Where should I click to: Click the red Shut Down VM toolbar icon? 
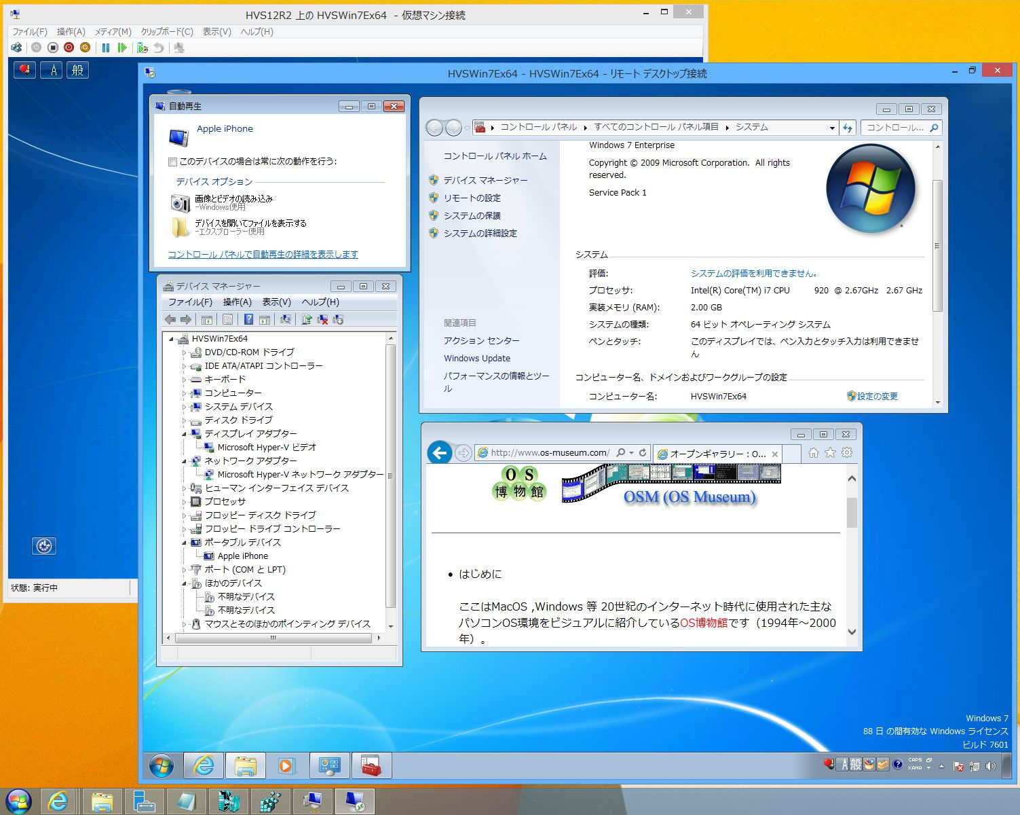69,48
